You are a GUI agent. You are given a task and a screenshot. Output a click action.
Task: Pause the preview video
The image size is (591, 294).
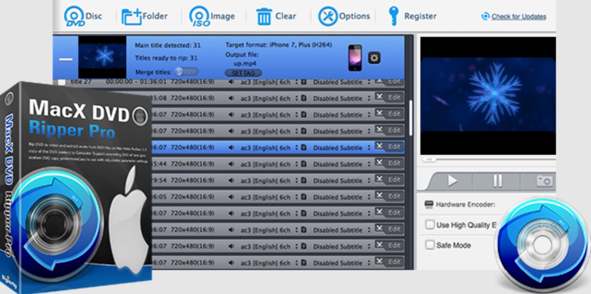(497, 181)
